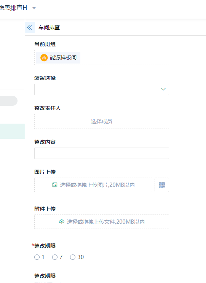The height and width of the screenshot is (283, 206).
Task: Collapse sidebar with double-chevron icon
Action: 30,27
